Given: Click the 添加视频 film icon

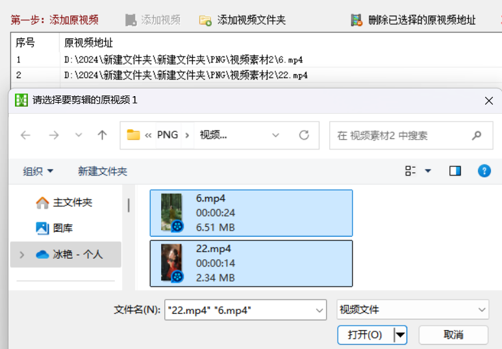Looking at the screenshot, I should coord(131,20).
